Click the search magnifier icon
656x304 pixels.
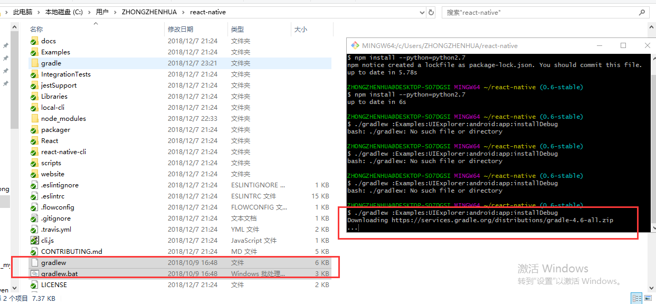coord(642,12)
